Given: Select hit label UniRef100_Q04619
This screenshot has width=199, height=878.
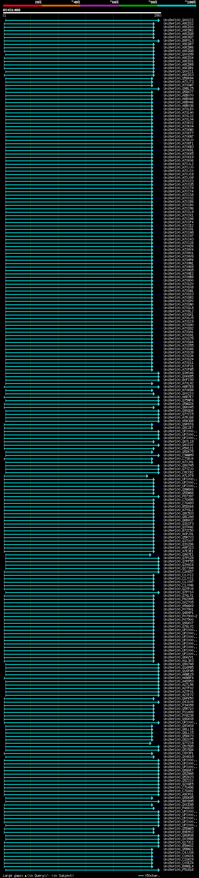Looking at the screenshot, I should point(178,757).
